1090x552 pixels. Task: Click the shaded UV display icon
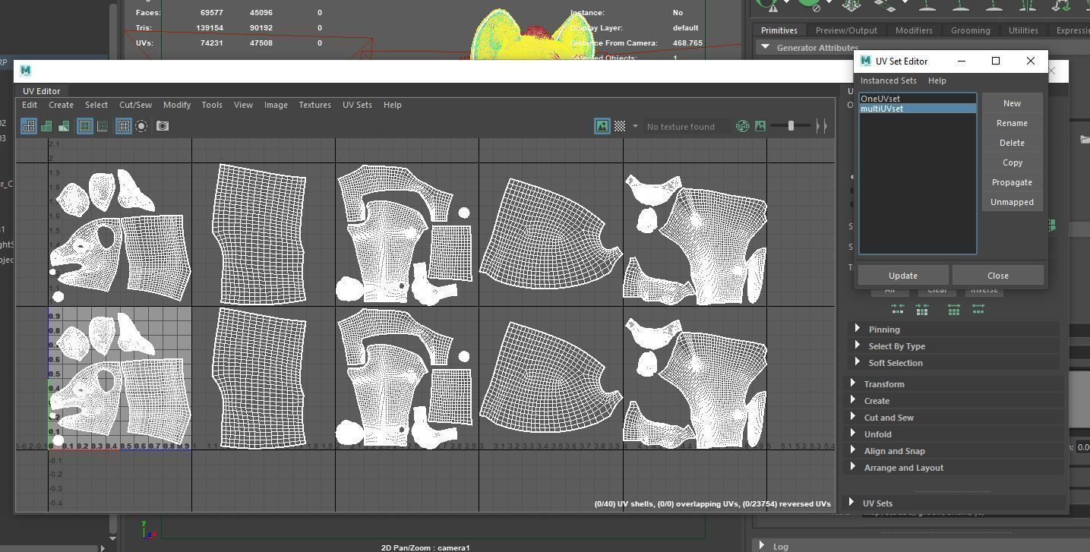coord(46,126)
